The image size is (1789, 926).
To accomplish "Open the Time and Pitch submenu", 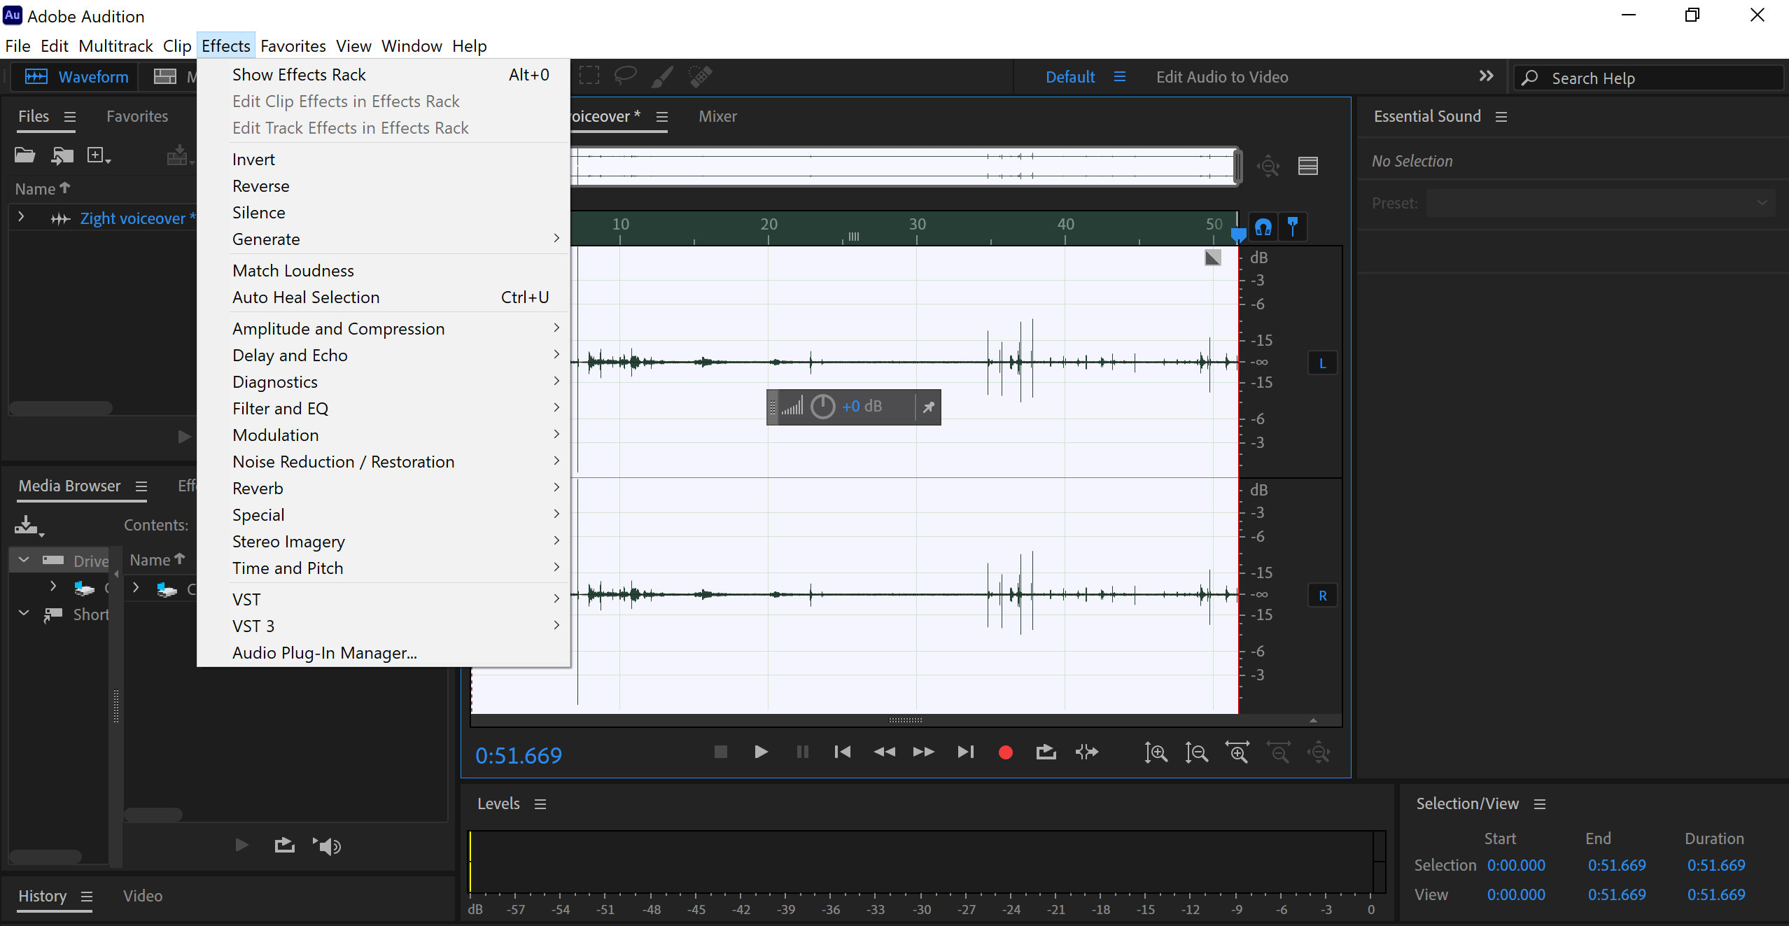I will (384, 568).
